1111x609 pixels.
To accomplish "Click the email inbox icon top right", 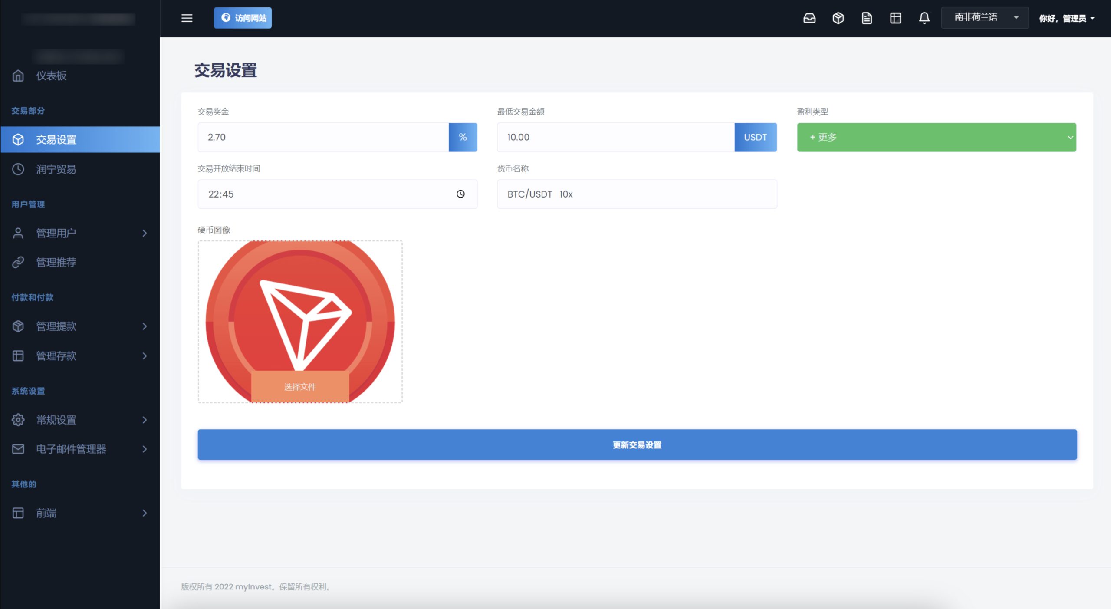I will (809, 17).
